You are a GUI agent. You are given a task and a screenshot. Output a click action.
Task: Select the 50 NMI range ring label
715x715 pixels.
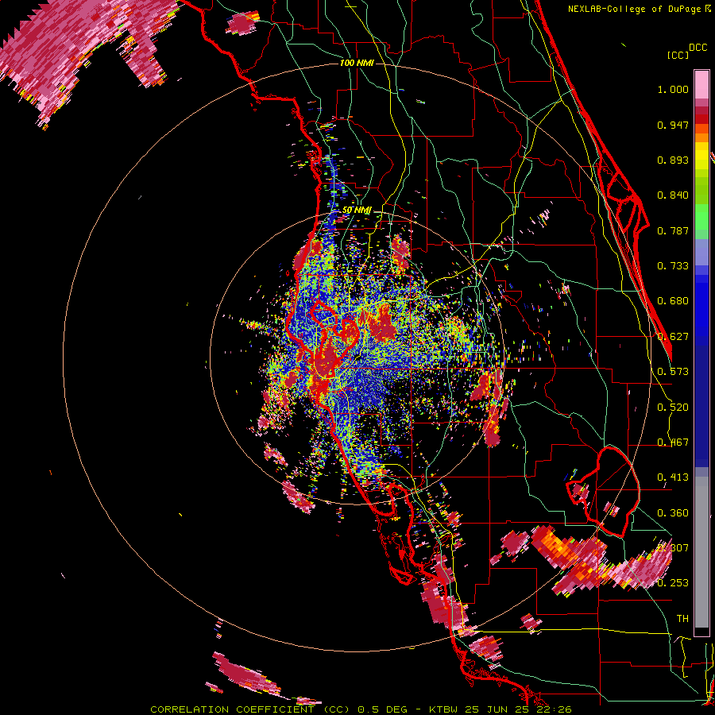pyautogui.click(x=357, y=211)
